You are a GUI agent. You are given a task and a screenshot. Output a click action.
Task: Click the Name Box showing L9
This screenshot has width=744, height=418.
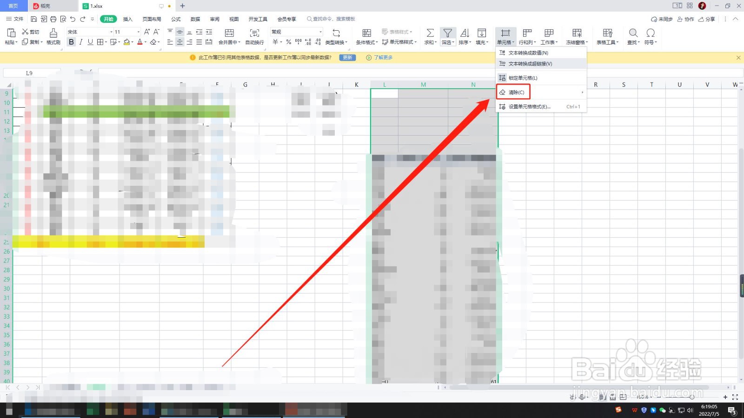point(32,73)
